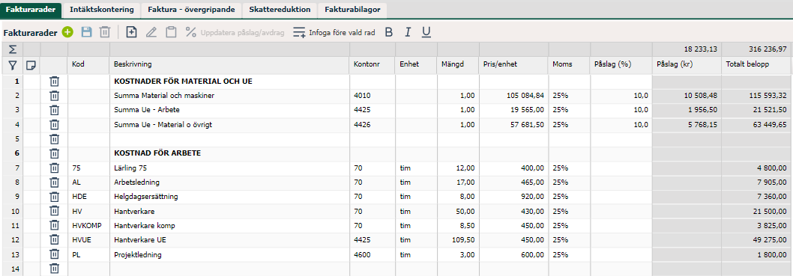The image size is (793, 276).
Task: Add a new invoice row with green plus
Action: (67, 32)
